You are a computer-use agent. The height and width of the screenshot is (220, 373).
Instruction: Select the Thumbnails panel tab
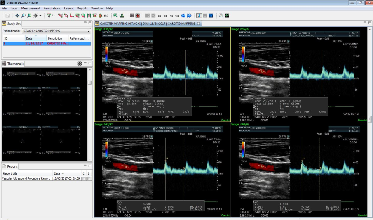coord(13,64)
